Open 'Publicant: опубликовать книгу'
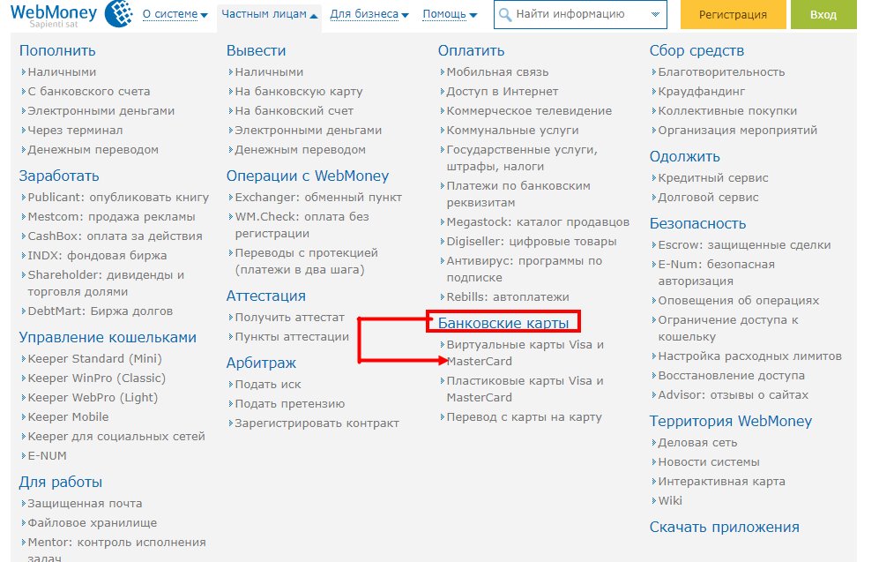 [118, 198]
